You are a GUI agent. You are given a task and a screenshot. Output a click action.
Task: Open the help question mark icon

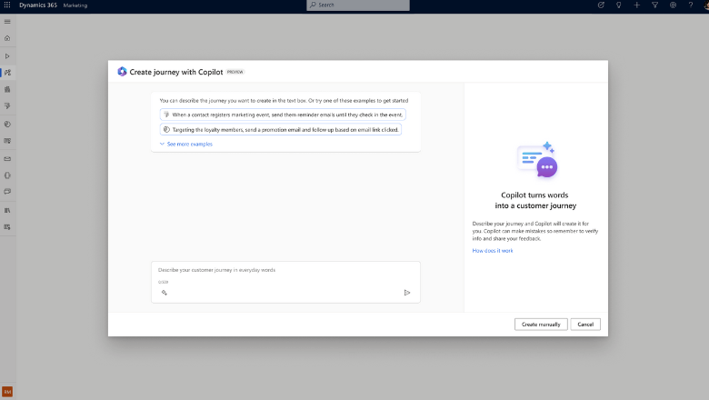click(691, 5)
